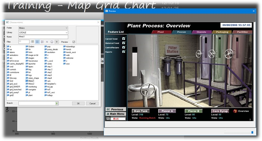
Task: Switch file list to tiles view icon
Action: (x=42, y=42)
